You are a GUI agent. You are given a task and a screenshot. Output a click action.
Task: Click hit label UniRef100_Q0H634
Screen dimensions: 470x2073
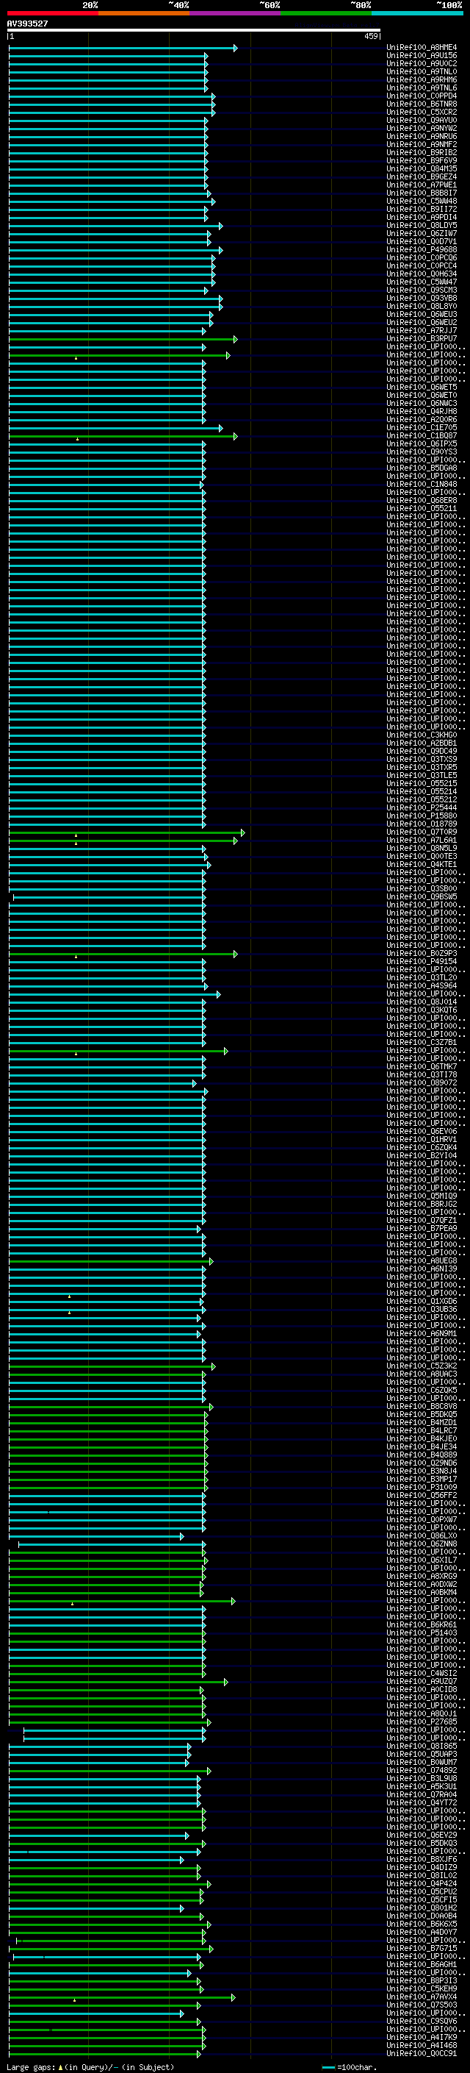[x=421, y=274]
